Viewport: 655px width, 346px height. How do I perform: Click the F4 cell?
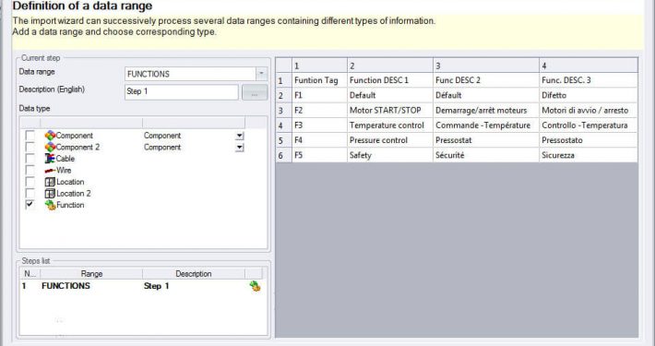pos(319,140)
